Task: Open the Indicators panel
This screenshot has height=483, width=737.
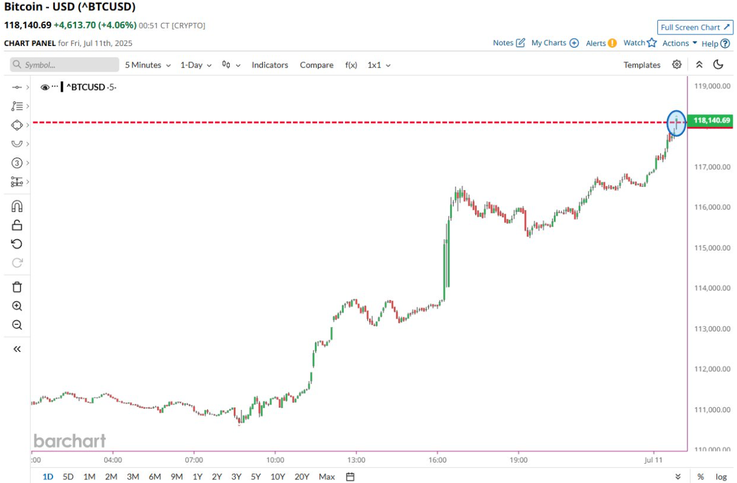Action: tap(270, 65)
